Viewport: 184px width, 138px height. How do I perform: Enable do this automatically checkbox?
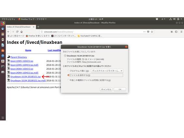(68, 80)
